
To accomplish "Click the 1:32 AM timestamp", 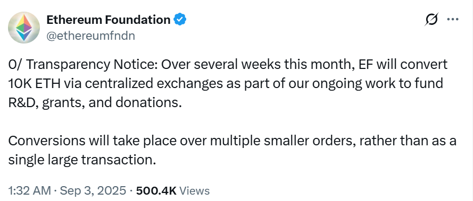I will pos(31,191).
